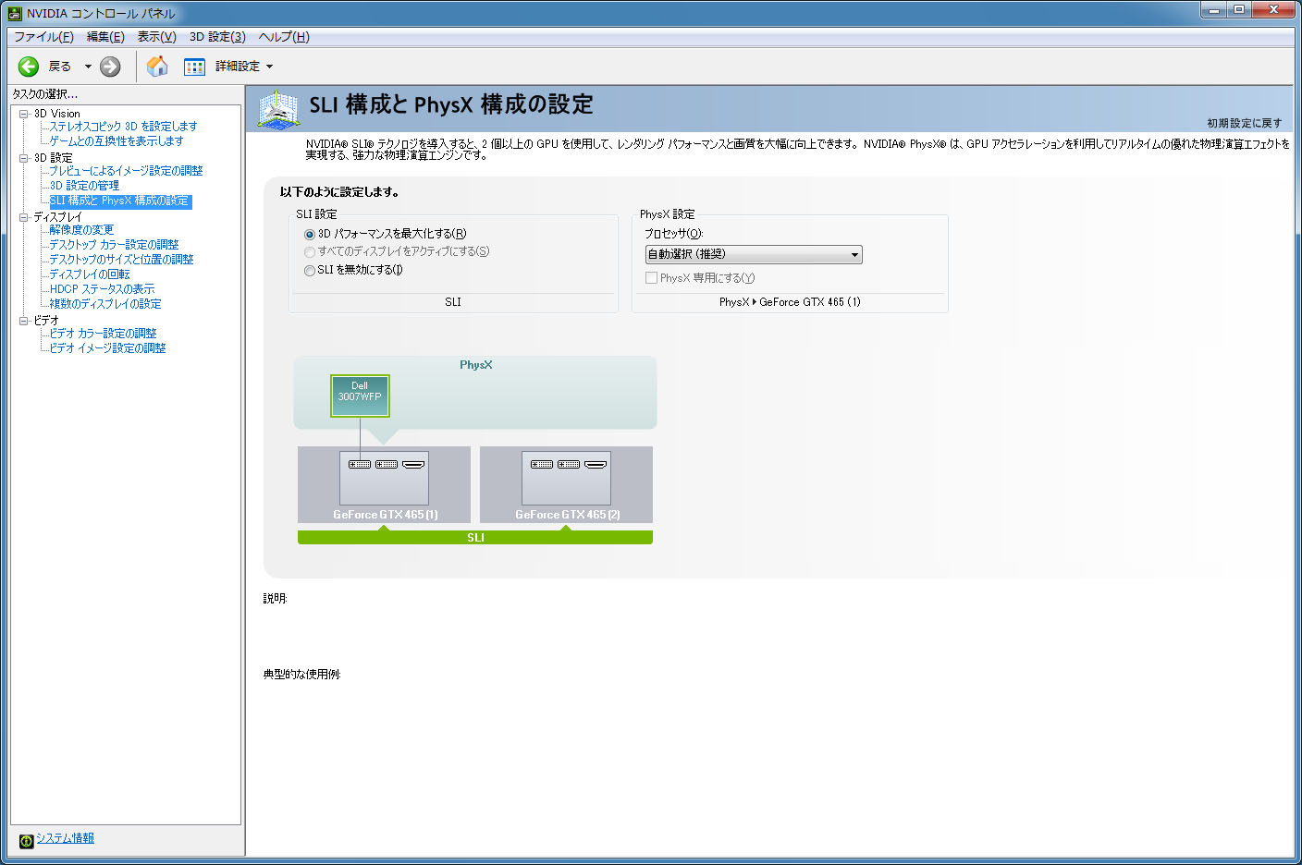Viewport: 1302px width, 865px height.
Task: Open the ファイル(F) menu
Action: pyautogui.click(x=43, y=37)
